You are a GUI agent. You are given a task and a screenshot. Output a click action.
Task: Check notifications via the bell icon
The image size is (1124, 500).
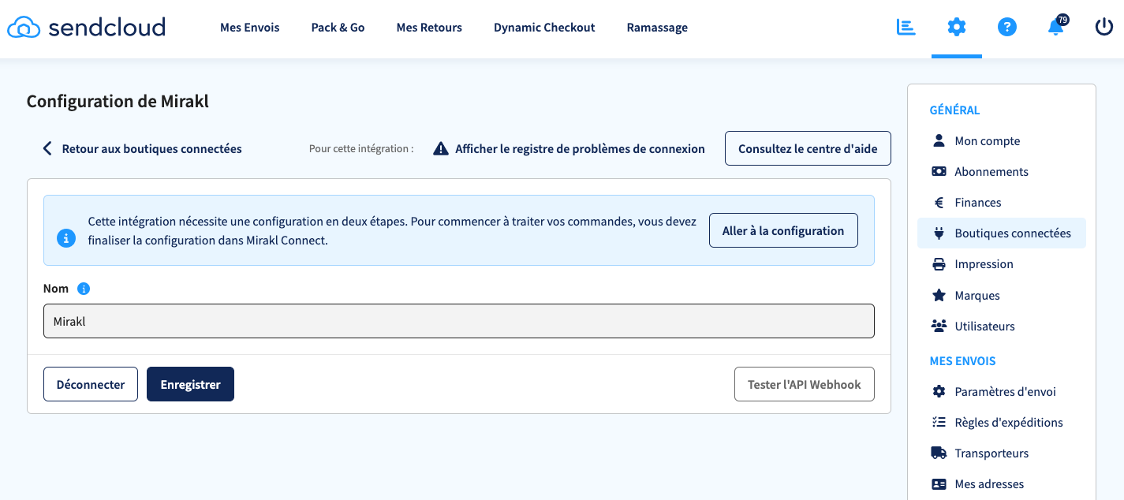(1055, 28)
